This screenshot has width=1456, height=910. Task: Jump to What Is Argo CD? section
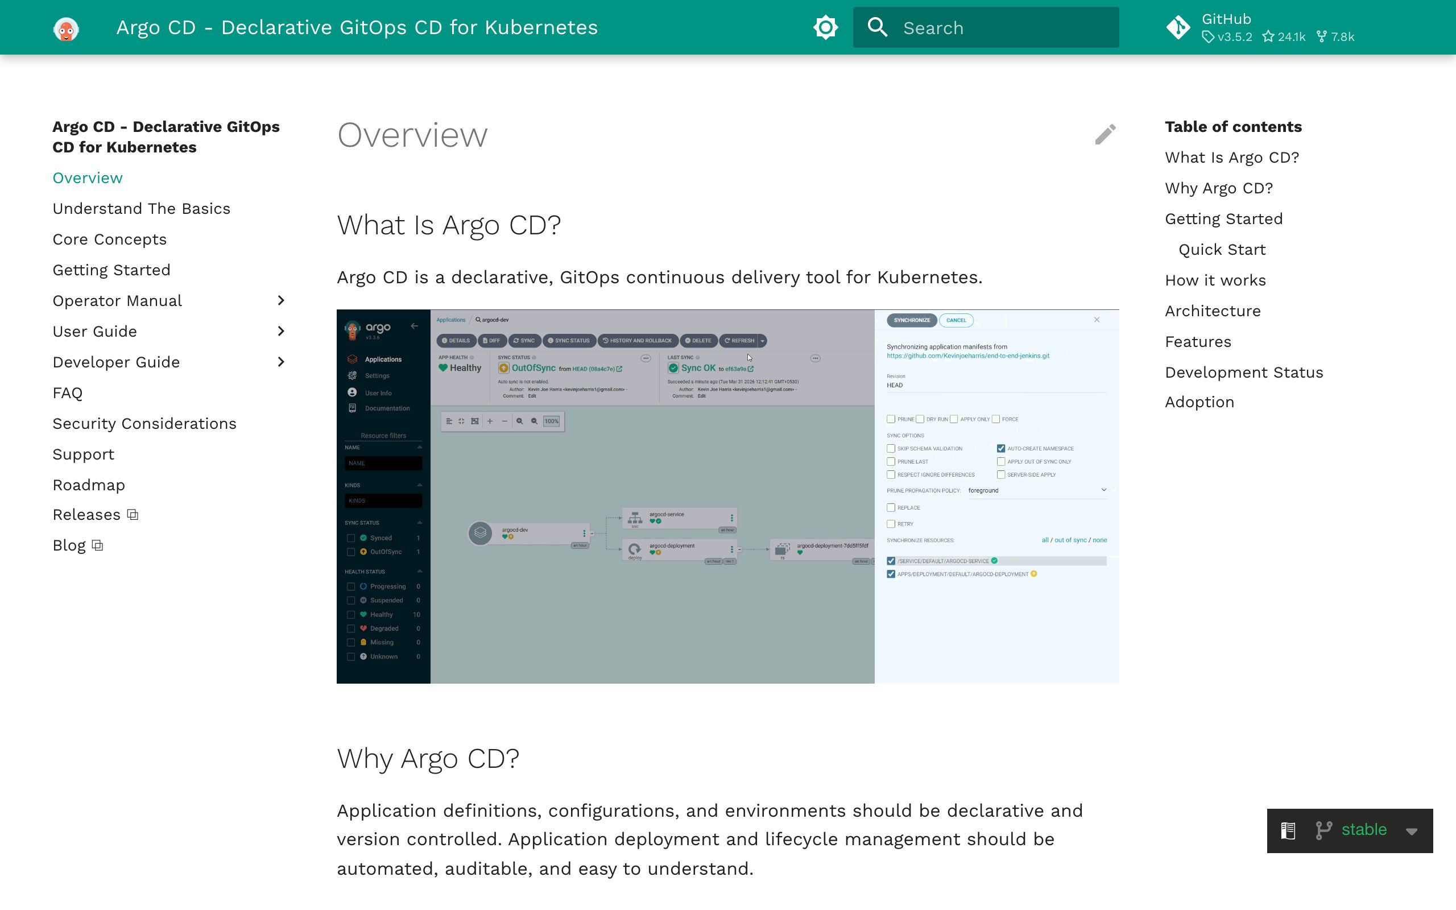[x=1231, y=158]
